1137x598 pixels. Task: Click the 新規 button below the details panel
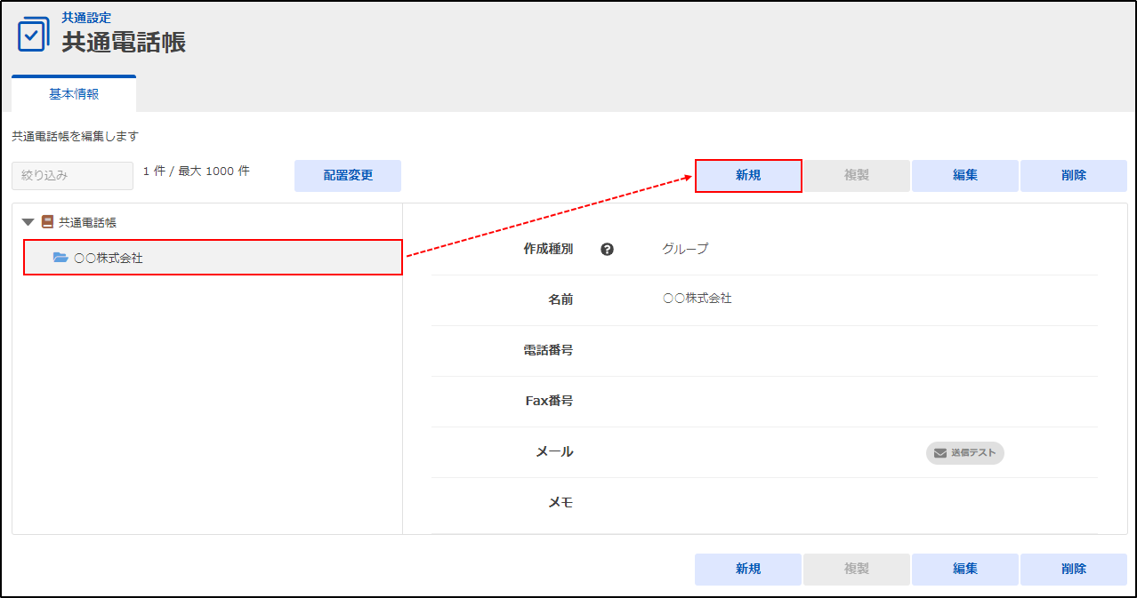[748, 570]
